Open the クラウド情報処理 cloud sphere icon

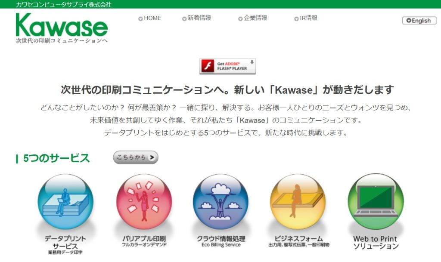(x=221, y=202)
